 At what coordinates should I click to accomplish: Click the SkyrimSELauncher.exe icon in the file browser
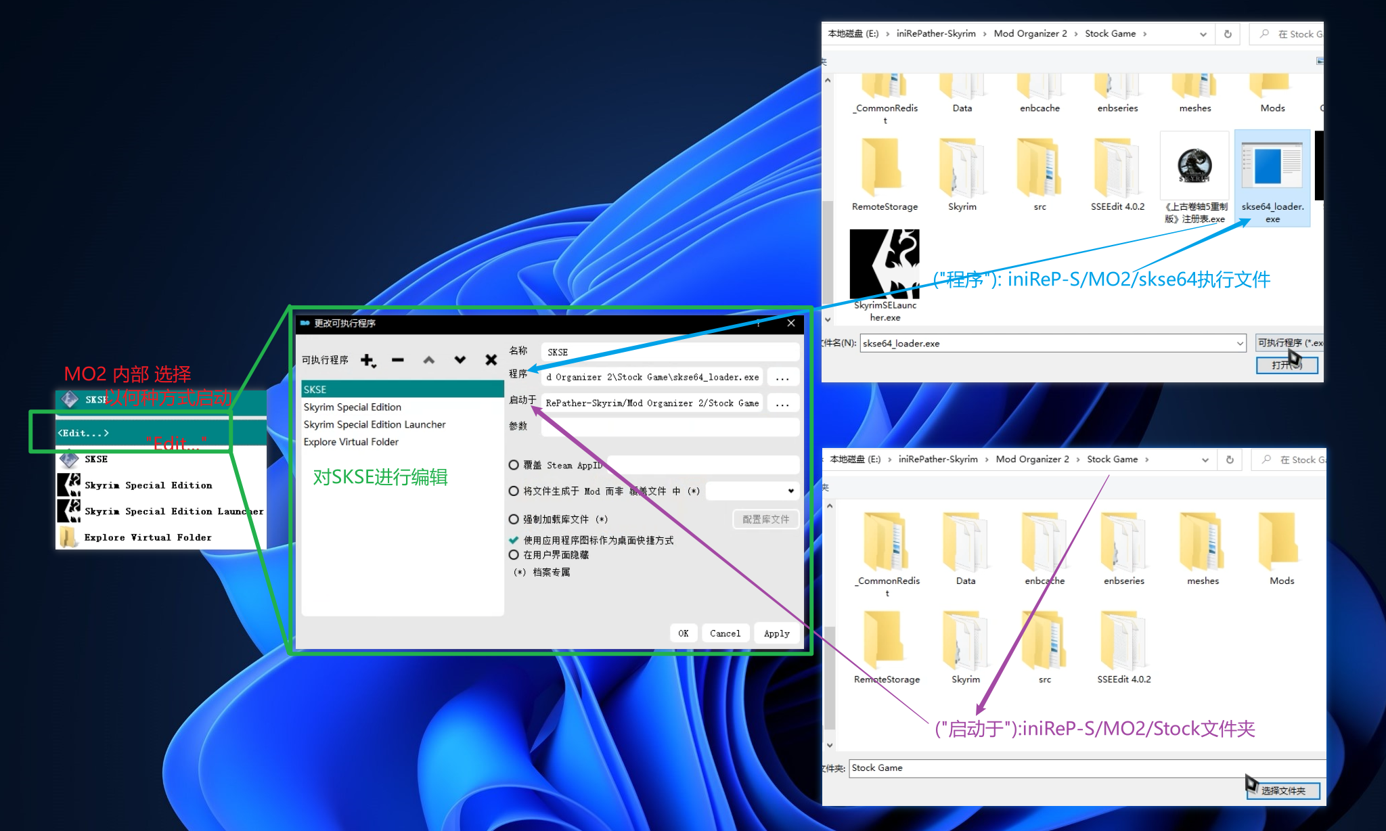click(884, 265)
